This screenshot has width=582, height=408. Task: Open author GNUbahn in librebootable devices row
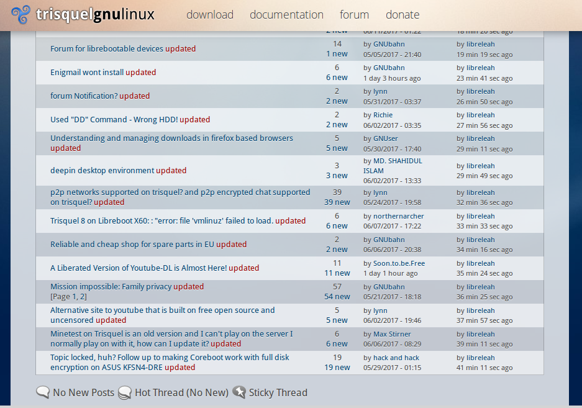389,44
